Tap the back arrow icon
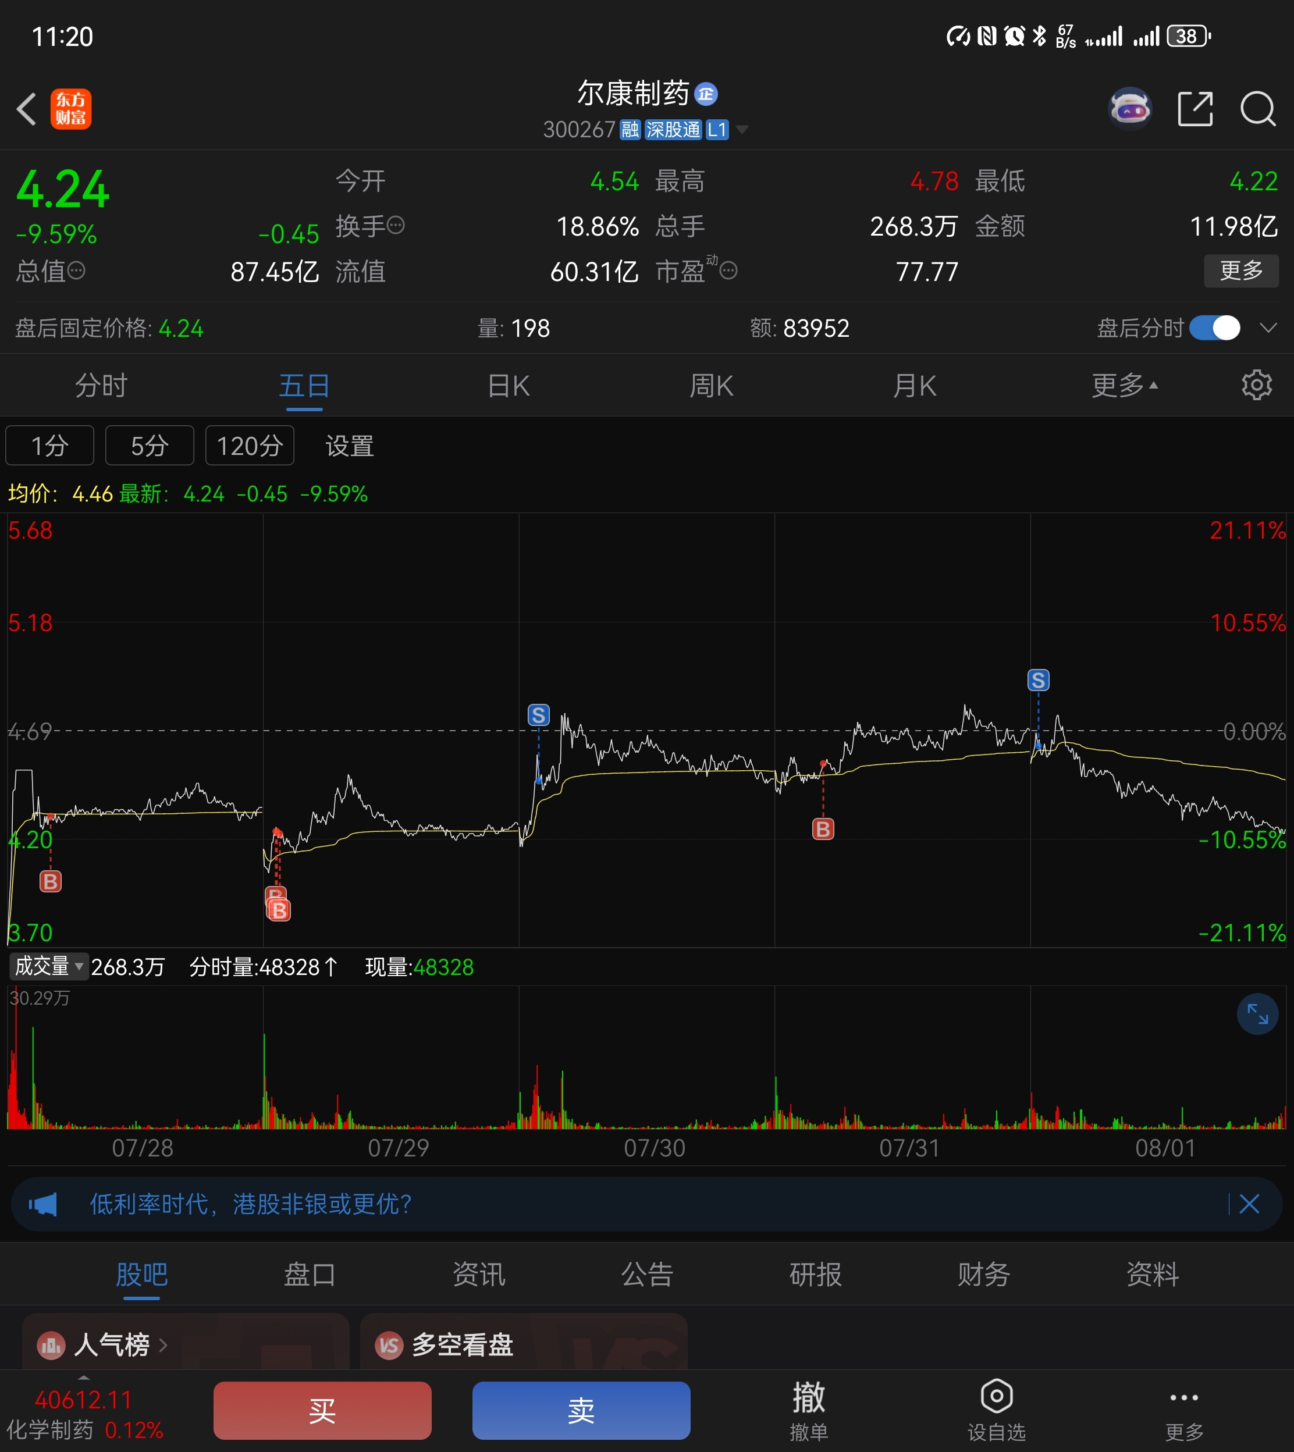The image size is (1294, 1452). pos(26,109)
